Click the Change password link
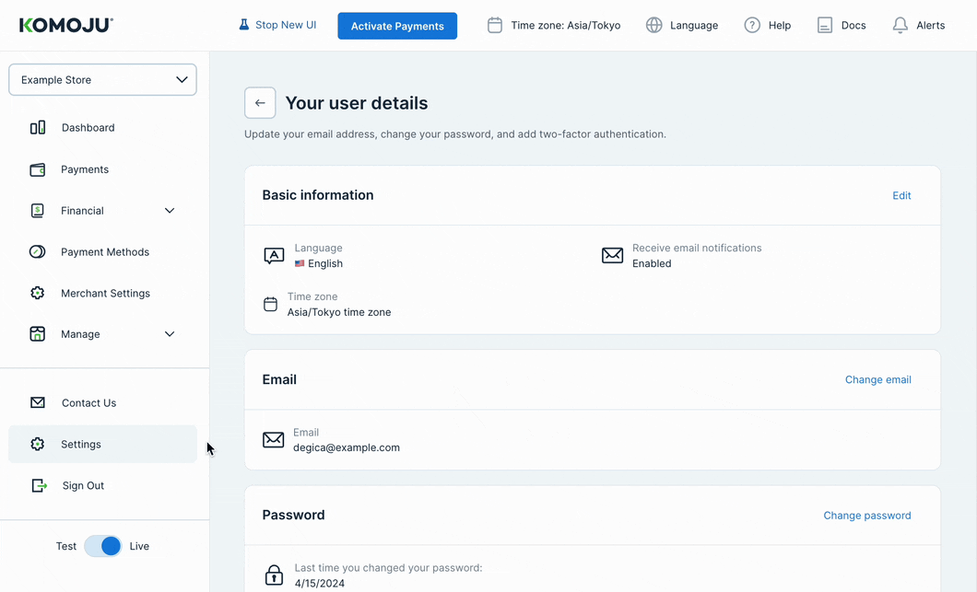The image size is (977, 592). tap(866, 516)
